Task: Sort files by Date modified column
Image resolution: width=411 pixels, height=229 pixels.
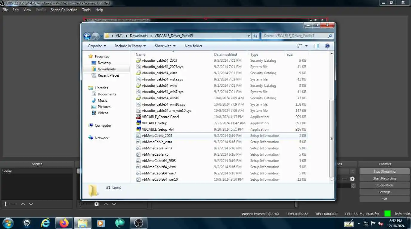Action: 226,55
